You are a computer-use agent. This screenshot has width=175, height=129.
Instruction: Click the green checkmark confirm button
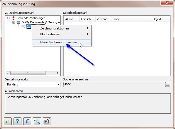tap(8, 121)
